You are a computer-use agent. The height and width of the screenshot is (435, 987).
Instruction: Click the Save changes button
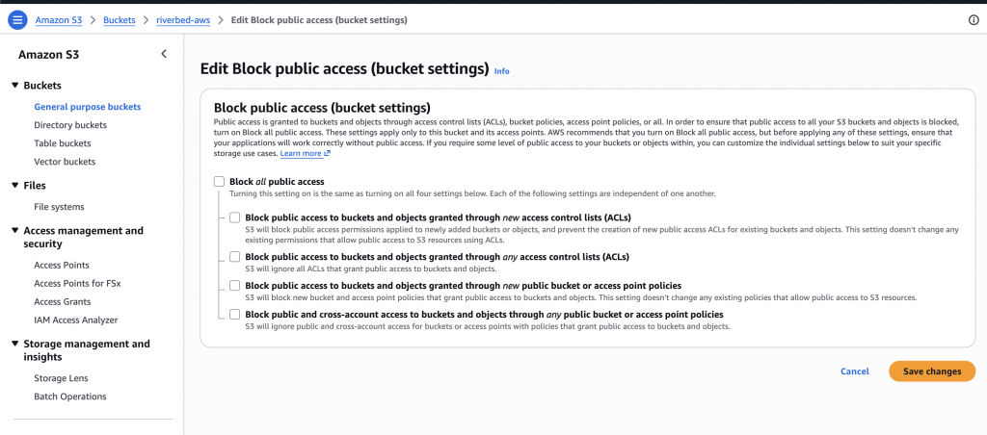932,371
